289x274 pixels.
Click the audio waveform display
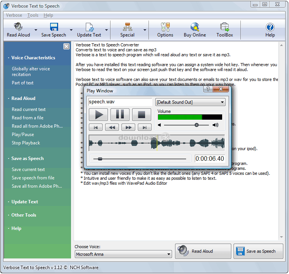point(157,143)
